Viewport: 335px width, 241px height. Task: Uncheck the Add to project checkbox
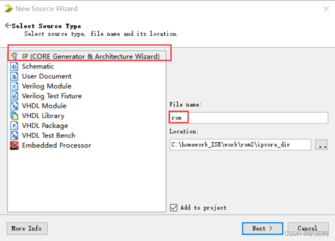[174, 208]
